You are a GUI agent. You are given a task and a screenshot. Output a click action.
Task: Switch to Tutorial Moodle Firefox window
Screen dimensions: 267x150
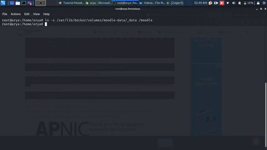pyautogui.click(x=71, y=3)
